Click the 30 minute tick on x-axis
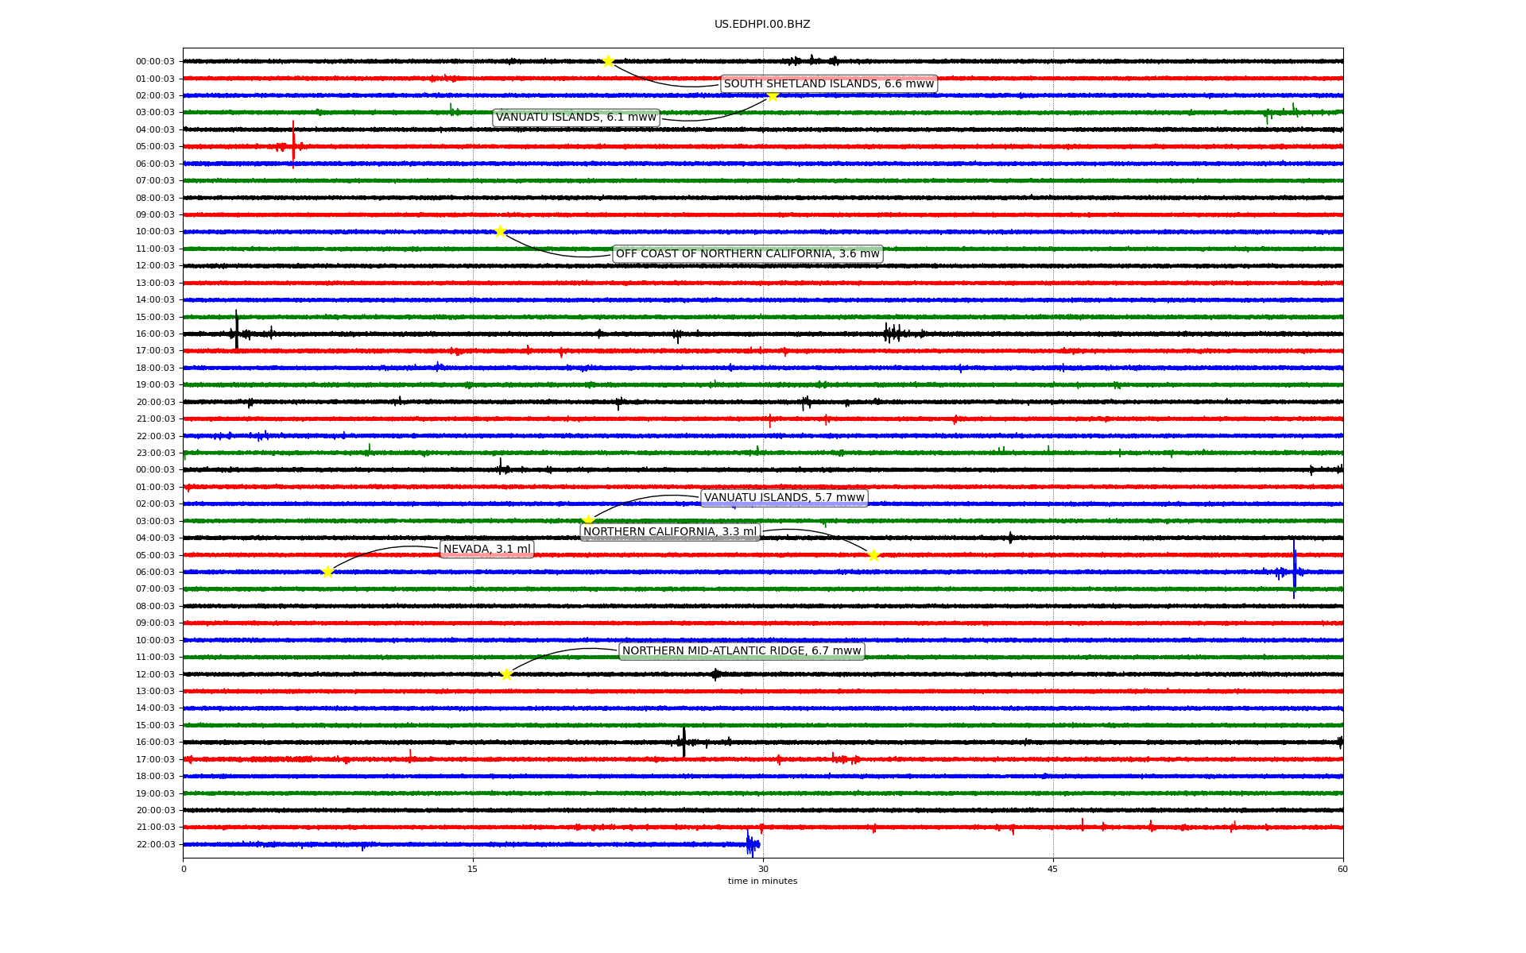The image size is (1526, 953). (763, 869)
